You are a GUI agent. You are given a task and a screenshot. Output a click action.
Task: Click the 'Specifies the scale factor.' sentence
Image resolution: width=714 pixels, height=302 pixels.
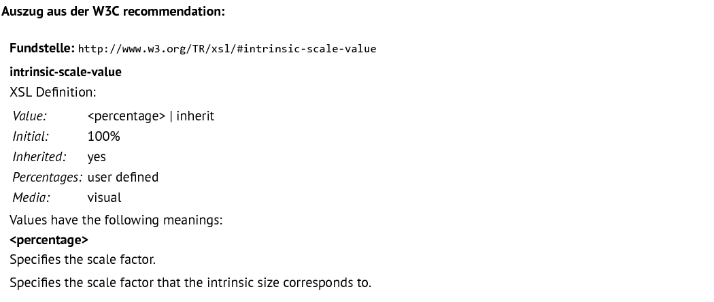82,260
